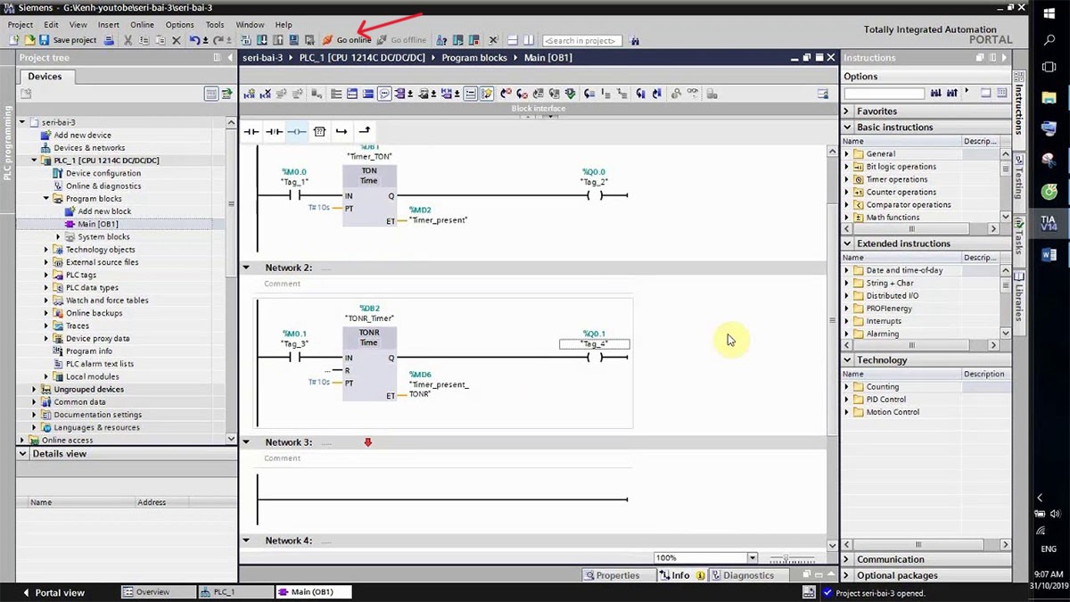
Task: Click Save project in the toolbar
Action: [x=68, y=40]
